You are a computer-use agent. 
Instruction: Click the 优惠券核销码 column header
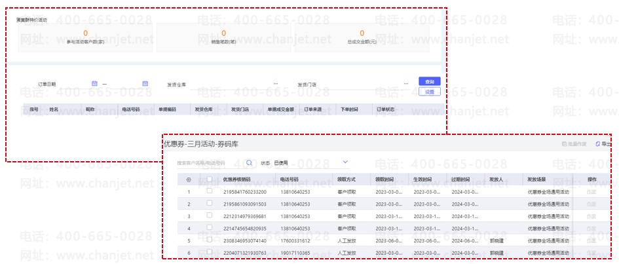point(236,179)
